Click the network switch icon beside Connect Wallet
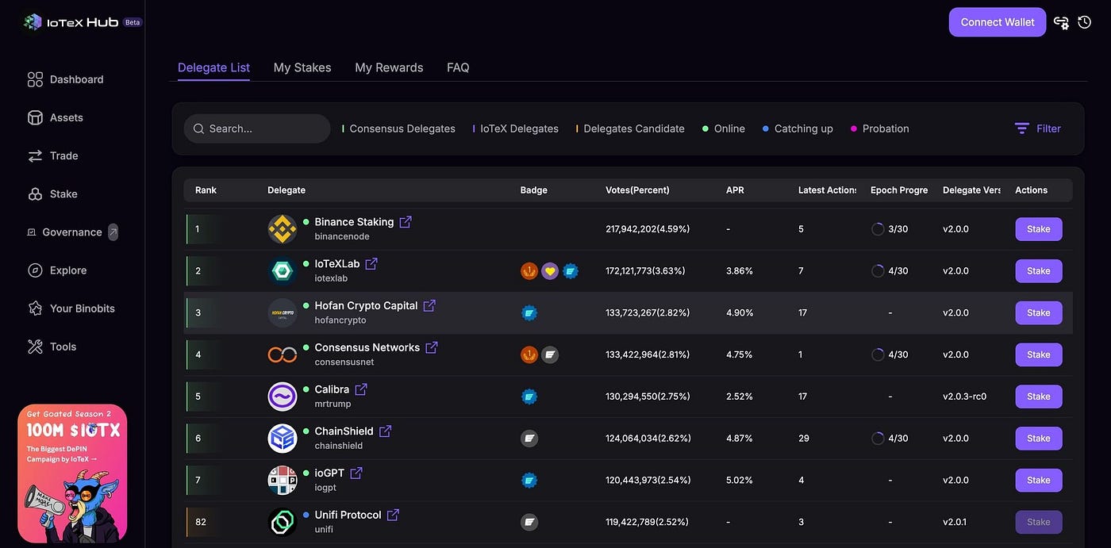 (1061, 22)
